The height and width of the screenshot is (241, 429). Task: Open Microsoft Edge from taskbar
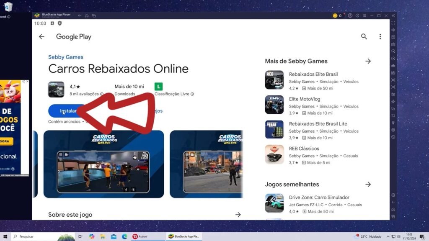click(124, 236)
